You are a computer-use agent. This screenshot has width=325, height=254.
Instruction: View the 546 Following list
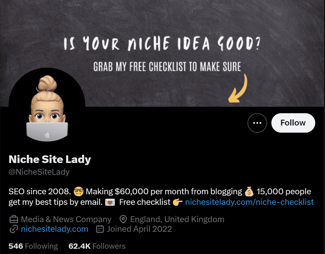33,246
